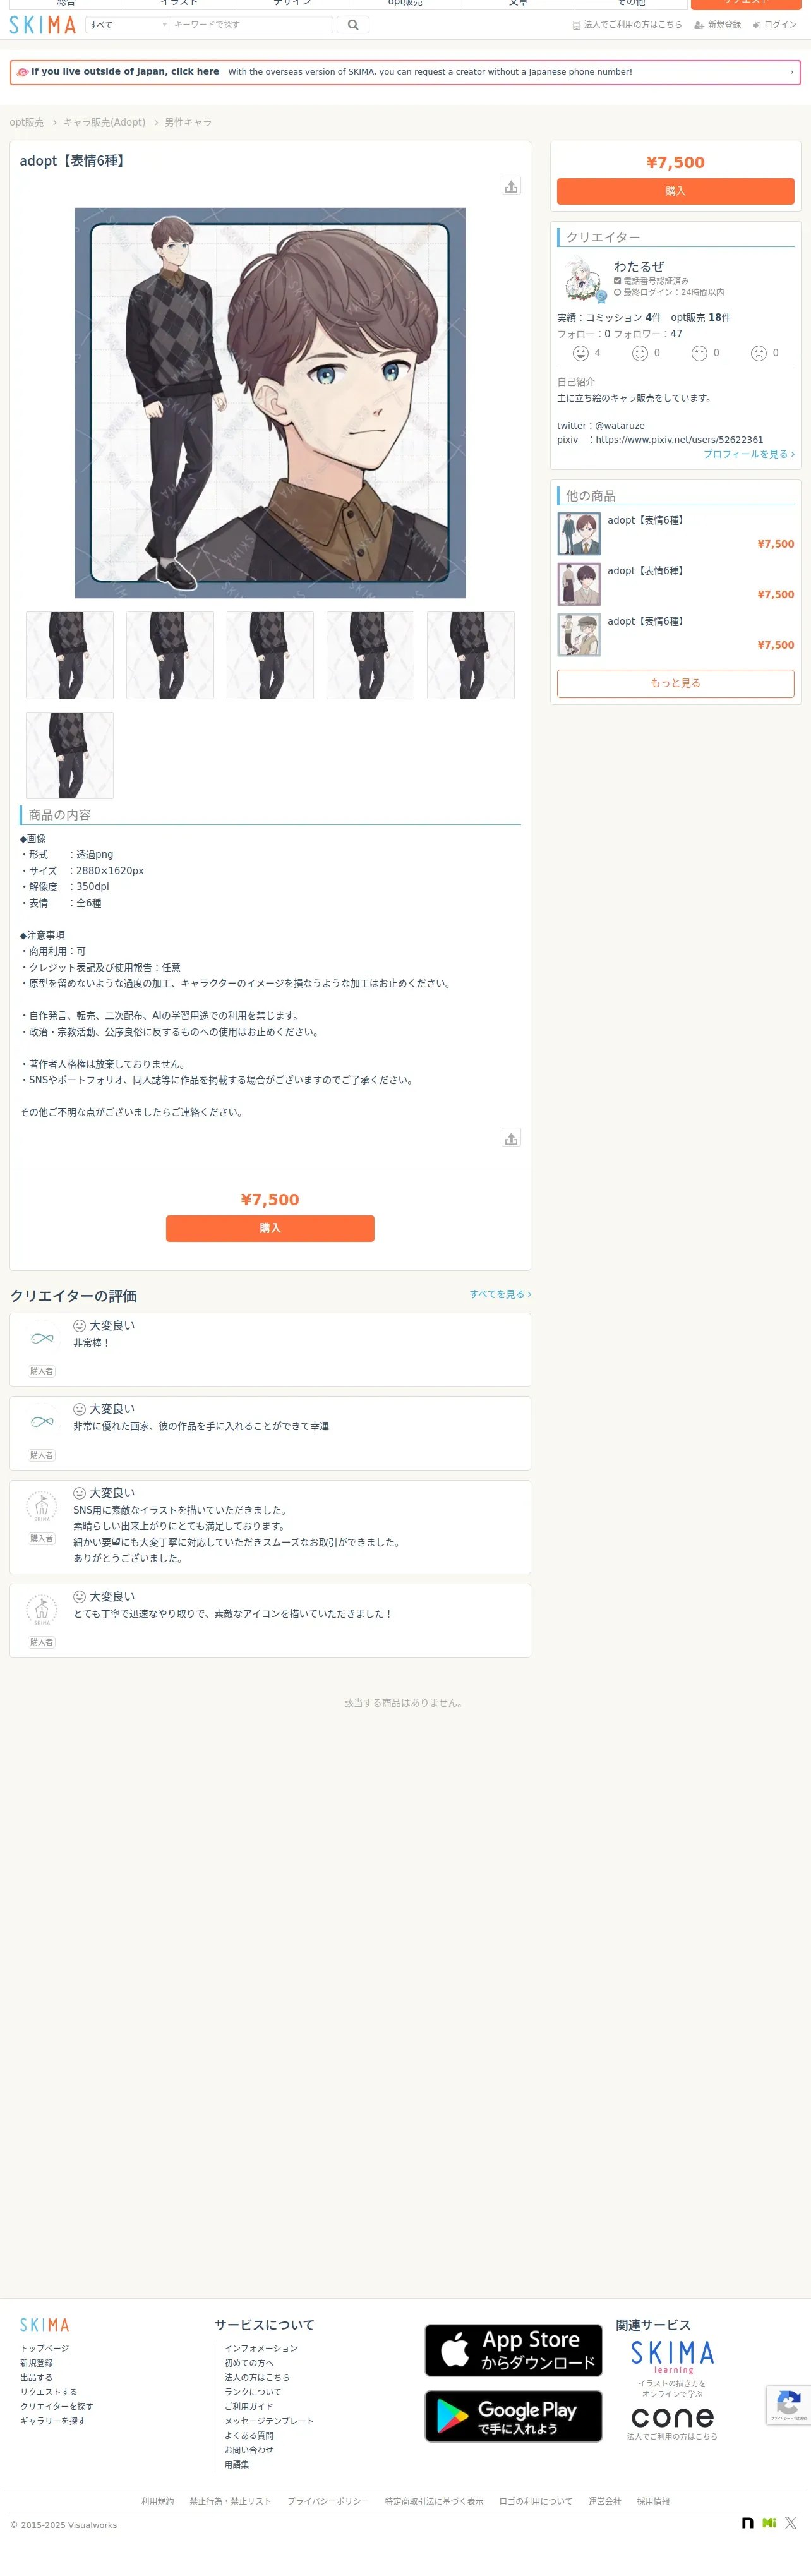Open footer お問い合わせ link

(249, 2450)
